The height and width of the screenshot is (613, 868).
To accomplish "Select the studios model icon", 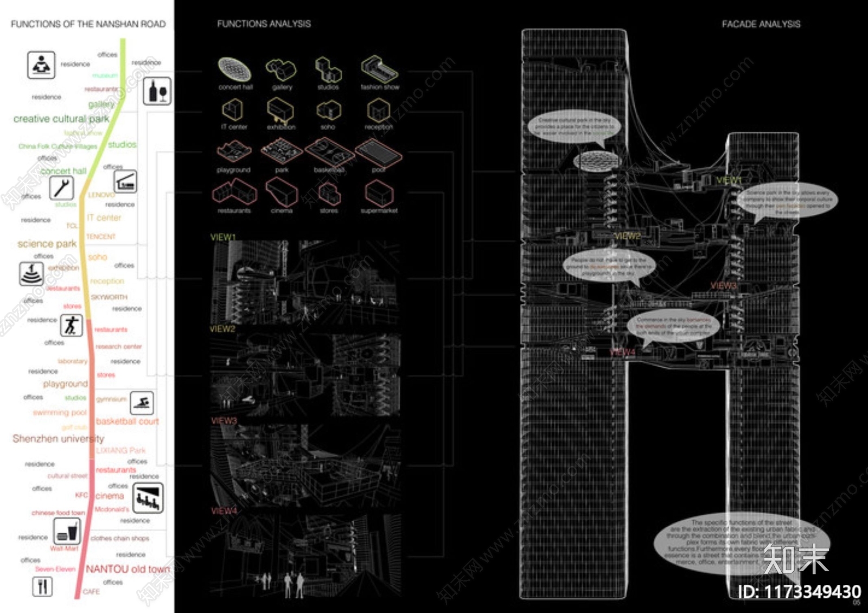I will [328, 69].
